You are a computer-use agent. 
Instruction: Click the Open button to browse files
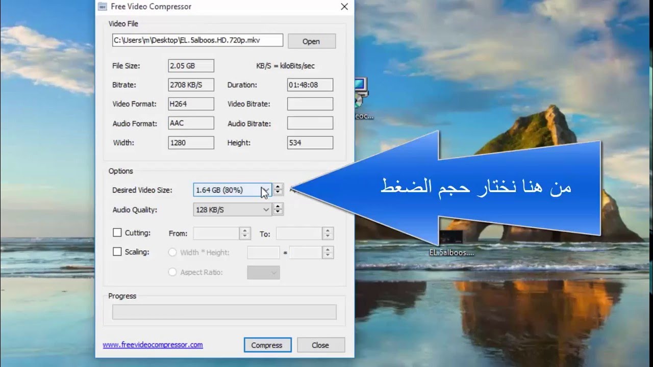click(311, 41)
